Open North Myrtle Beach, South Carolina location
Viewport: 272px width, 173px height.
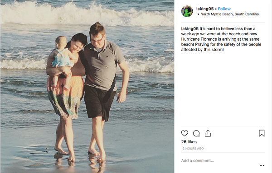(x=229, y=14)
